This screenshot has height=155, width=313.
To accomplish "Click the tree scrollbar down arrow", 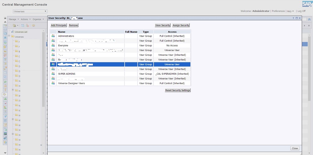I will [43, 153].
